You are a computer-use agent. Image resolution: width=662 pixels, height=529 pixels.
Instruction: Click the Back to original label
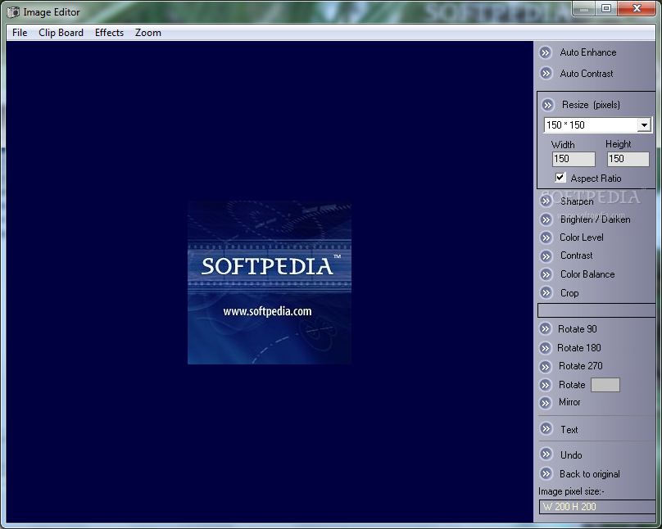(x=590, y=474)
